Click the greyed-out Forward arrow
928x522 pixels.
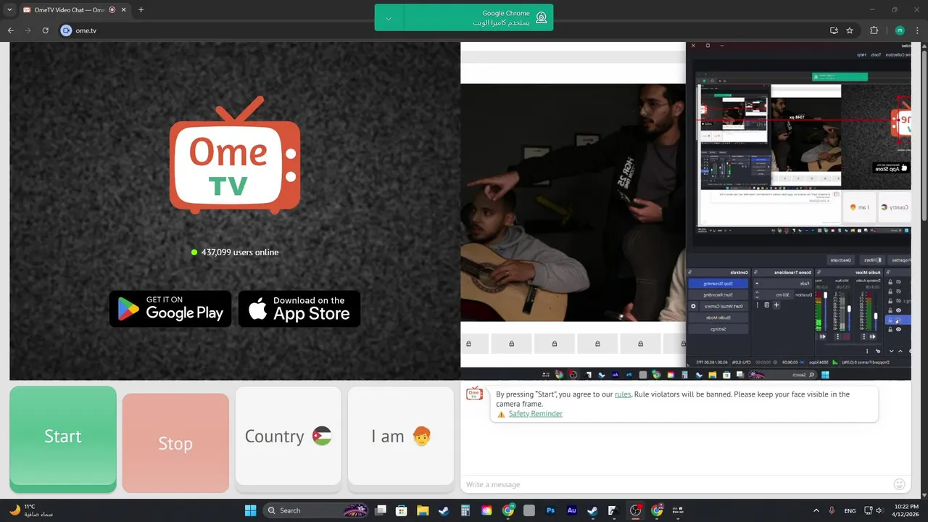click(x=28, y=30)
